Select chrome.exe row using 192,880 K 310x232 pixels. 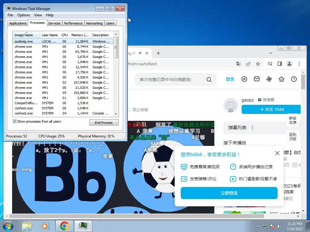[63, 93]
